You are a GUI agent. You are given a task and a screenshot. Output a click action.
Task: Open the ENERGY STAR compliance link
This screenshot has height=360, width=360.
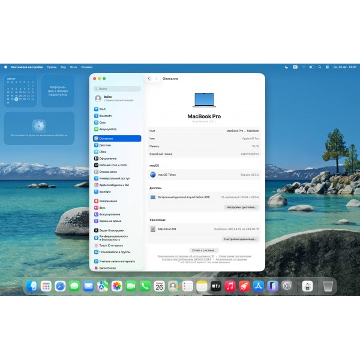coord(187,259)
